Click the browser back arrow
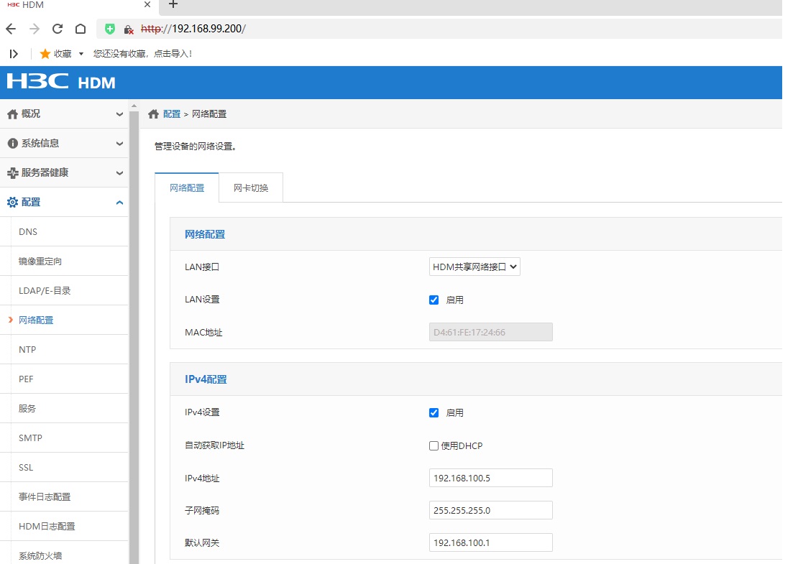The height and width of the screenshot is (564, 798). pyautogui.click(x=10, y=29)
